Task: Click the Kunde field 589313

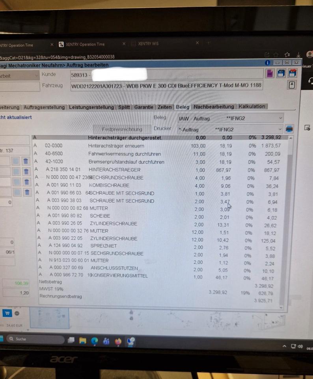Action: tap(166, 75)
